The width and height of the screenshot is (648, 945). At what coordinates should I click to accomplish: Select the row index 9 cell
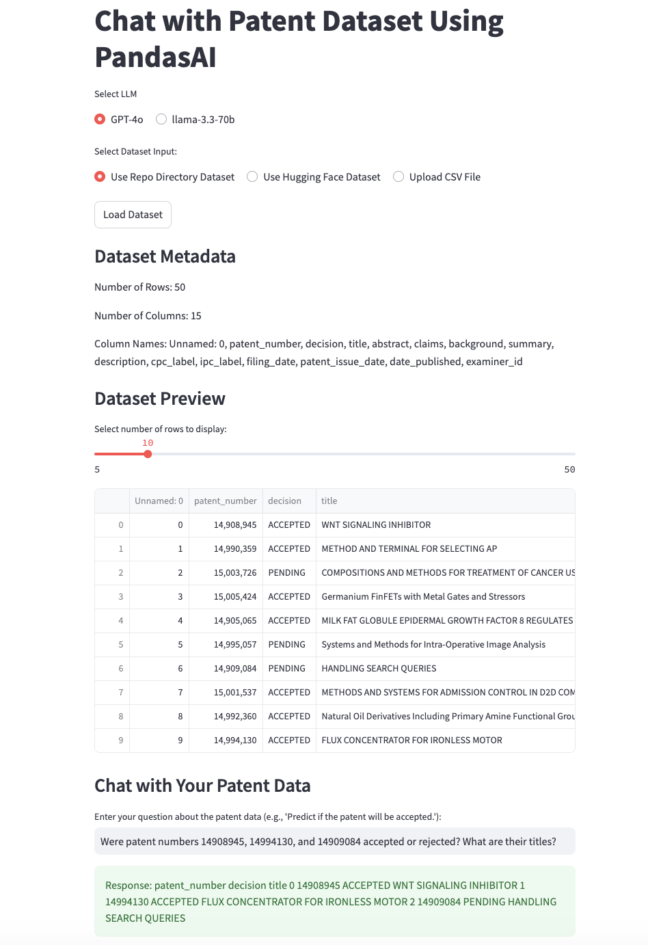click(x=120, y=741)
